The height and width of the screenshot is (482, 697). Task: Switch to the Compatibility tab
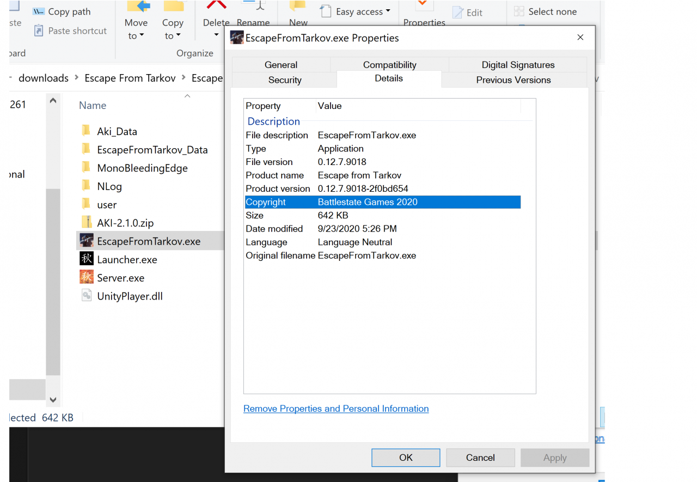coord(389,64)
